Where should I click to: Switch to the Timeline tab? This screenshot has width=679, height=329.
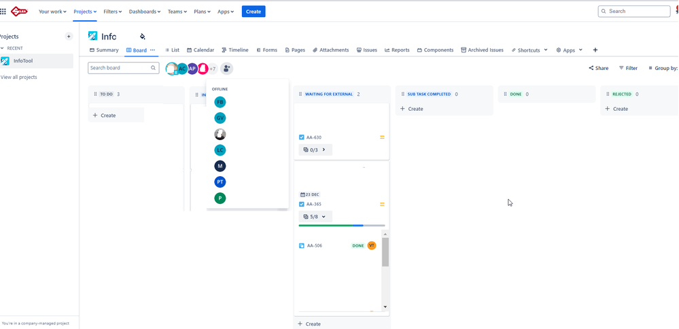(x=235, y=50)
